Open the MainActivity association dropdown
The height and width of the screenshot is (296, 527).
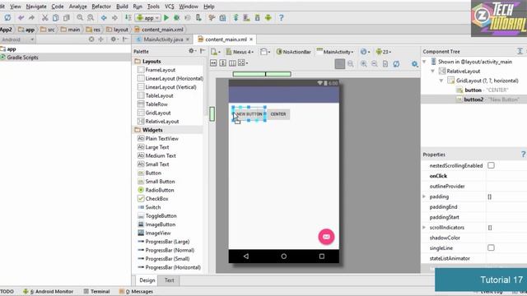tap(335, 52)
